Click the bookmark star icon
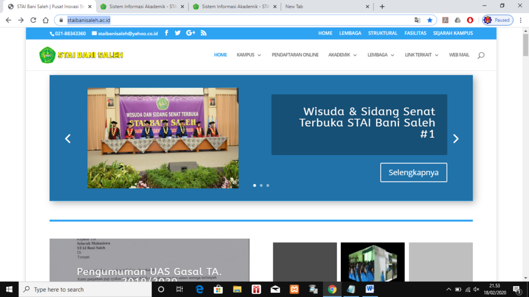Viewport: 529px width, 297px height. click(x=430, y=20)
